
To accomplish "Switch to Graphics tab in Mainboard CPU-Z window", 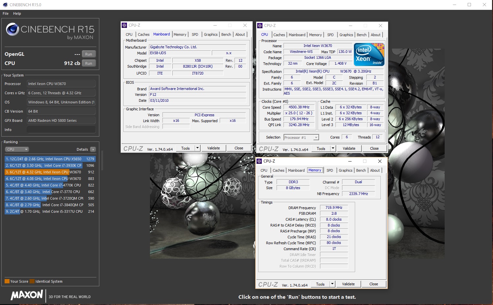I will click(x=211, y=34).
